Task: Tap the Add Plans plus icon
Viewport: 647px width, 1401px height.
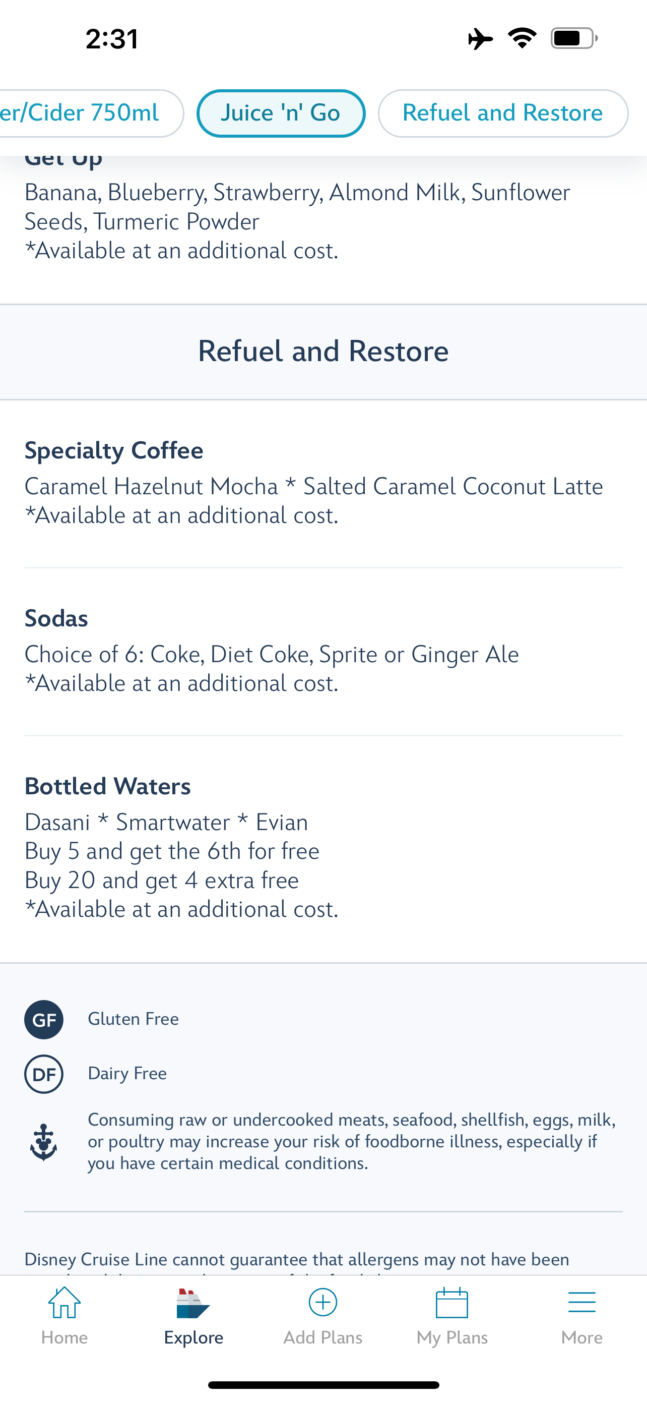Action: pyautogui.click(x=322, y=1303)
